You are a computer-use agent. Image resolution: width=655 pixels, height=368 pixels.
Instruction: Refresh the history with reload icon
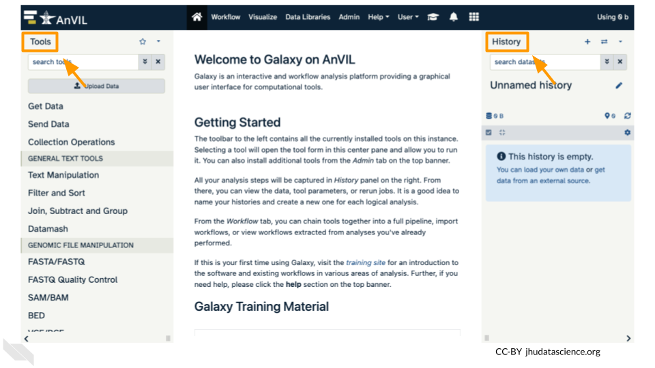(628, 116)
